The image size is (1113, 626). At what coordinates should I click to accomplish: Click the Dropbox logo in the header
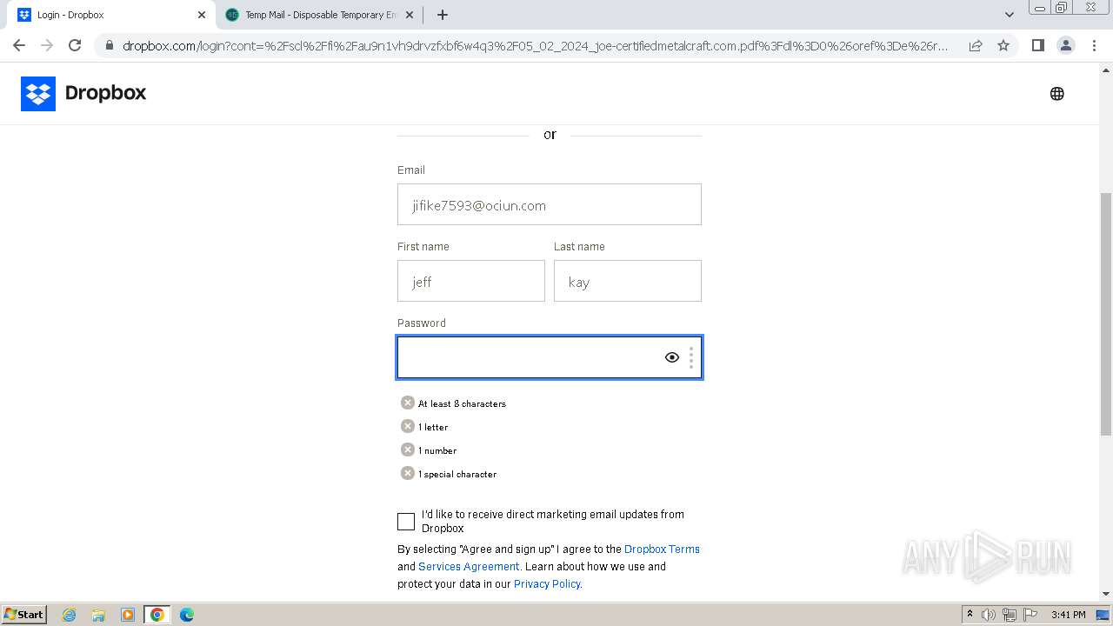pyautogui.click(x=83, y=93)
